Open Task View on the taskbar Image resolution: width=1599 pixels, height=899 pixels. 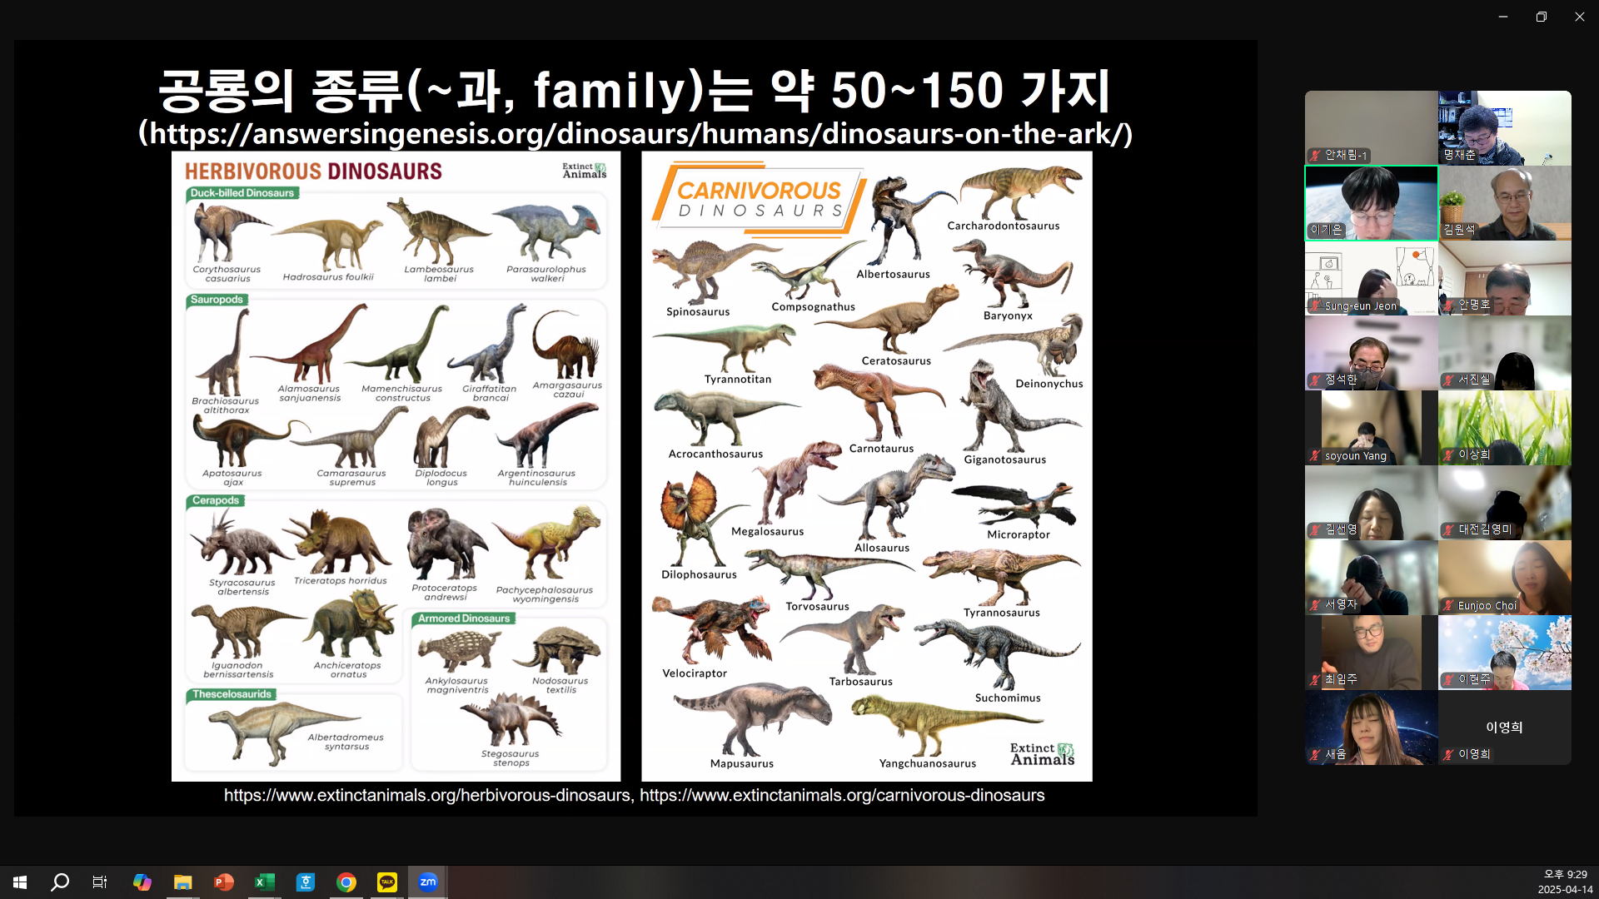click(x=100, y=882)
